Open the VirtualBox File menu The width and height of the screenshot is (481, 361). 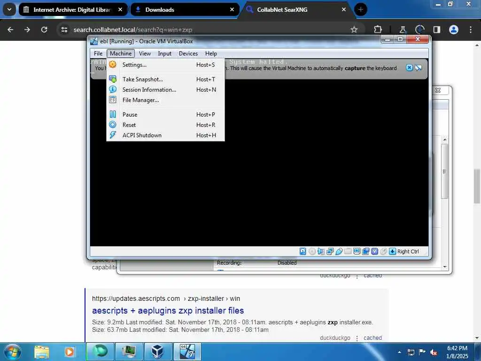pyautogui.click(x=98, y=54)
